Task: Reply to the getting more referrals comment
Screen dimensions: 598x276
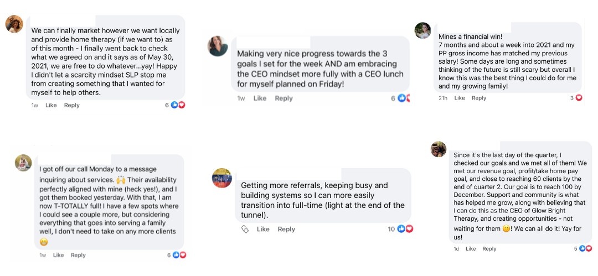Action: point(286,229)
